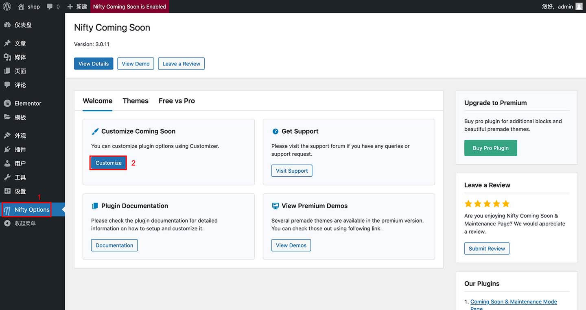Screen dimensions: 586x310
Task: Click the Documentation button
Action: [114, 245]
